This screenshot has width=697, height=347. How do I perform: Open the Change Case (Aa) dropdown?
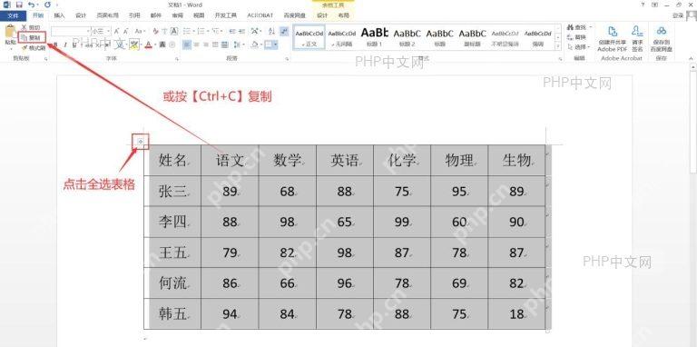(141, 31)
